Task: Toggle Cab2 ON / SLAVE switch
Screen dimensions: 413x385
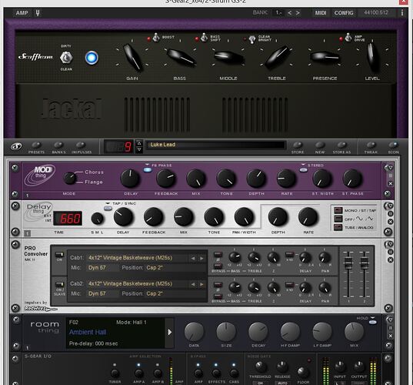Action: [x=59, y=284]
